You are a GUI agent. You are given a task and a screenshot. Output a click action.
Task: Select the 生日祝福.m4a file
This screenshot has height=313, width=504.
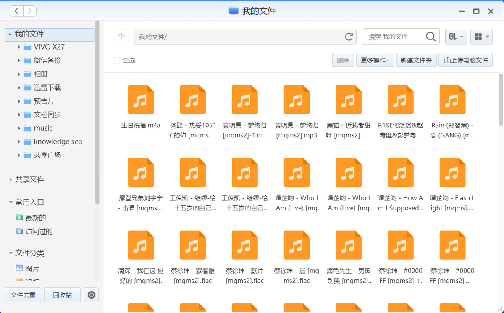(x=141, y=100)
